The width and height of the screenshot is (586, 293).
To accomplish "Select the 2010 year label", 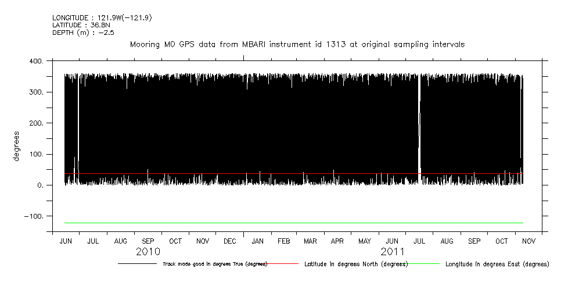I will pyautogui.click(x=148, y=252).
